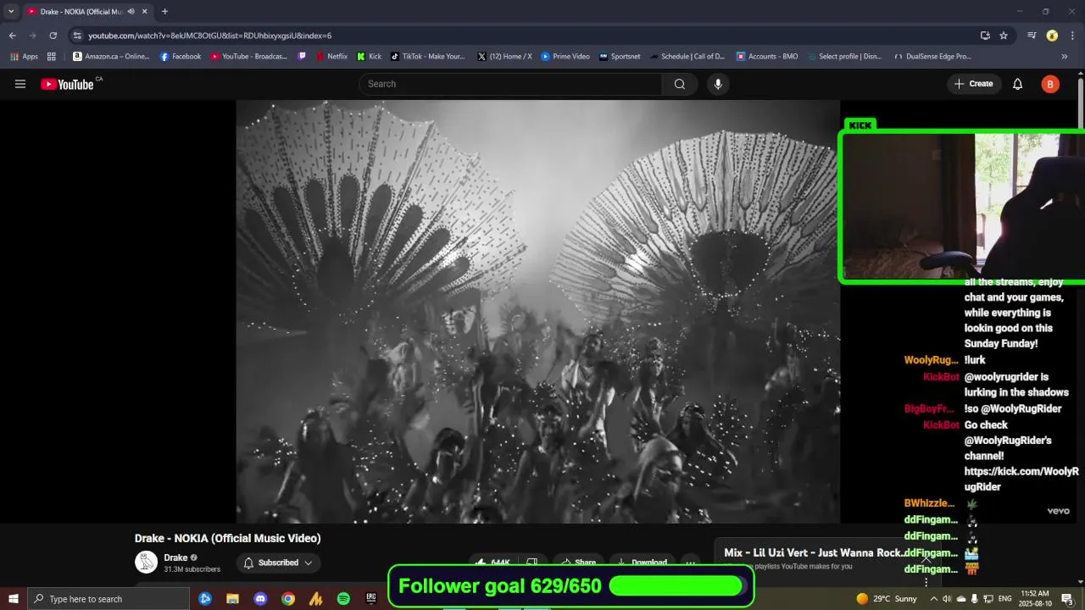The width and height of the screenshot is (1085, 610).
Task: Open the taskbar clock and date
Action: tap(1034, 599)
